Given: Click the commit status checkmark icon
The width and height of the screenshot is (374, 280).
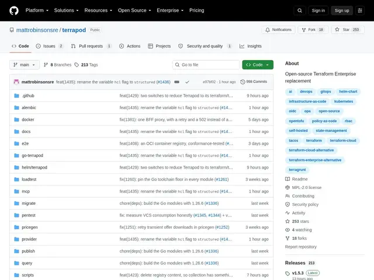Looking at the screenshot, I should pos(187,82).
